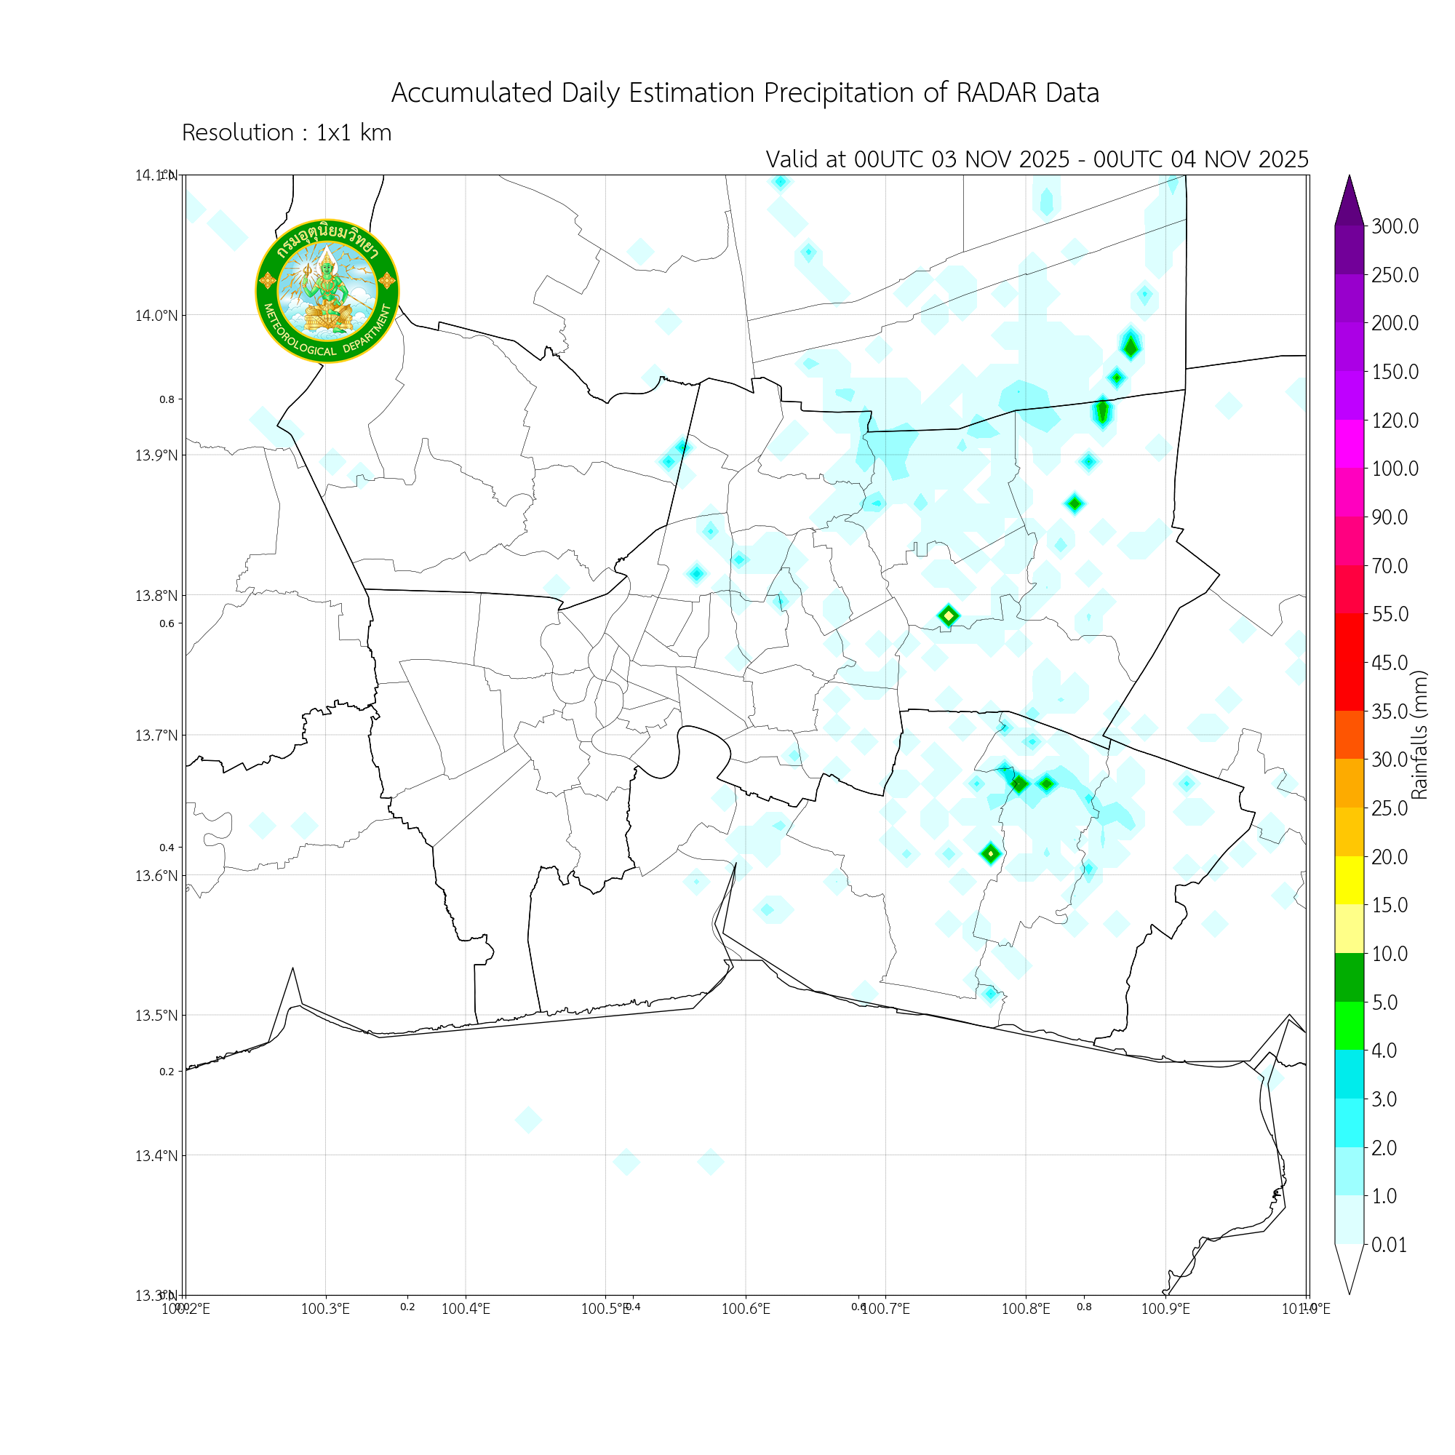Click the magenta 100.0 mm colorbar segment
Viewport: 1455px width, 1455px height.
coord(1349,444)
